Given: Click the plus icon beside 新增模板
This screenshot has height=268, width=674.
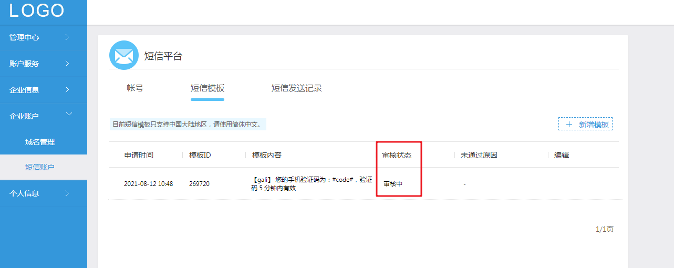Looking at the screenshot, I should [569, 125].
